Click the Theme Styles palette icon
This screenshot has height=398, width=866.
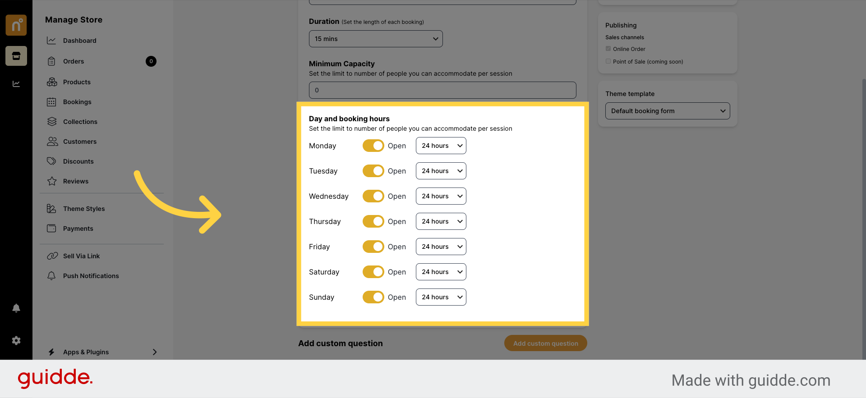(x=51, y=209)
